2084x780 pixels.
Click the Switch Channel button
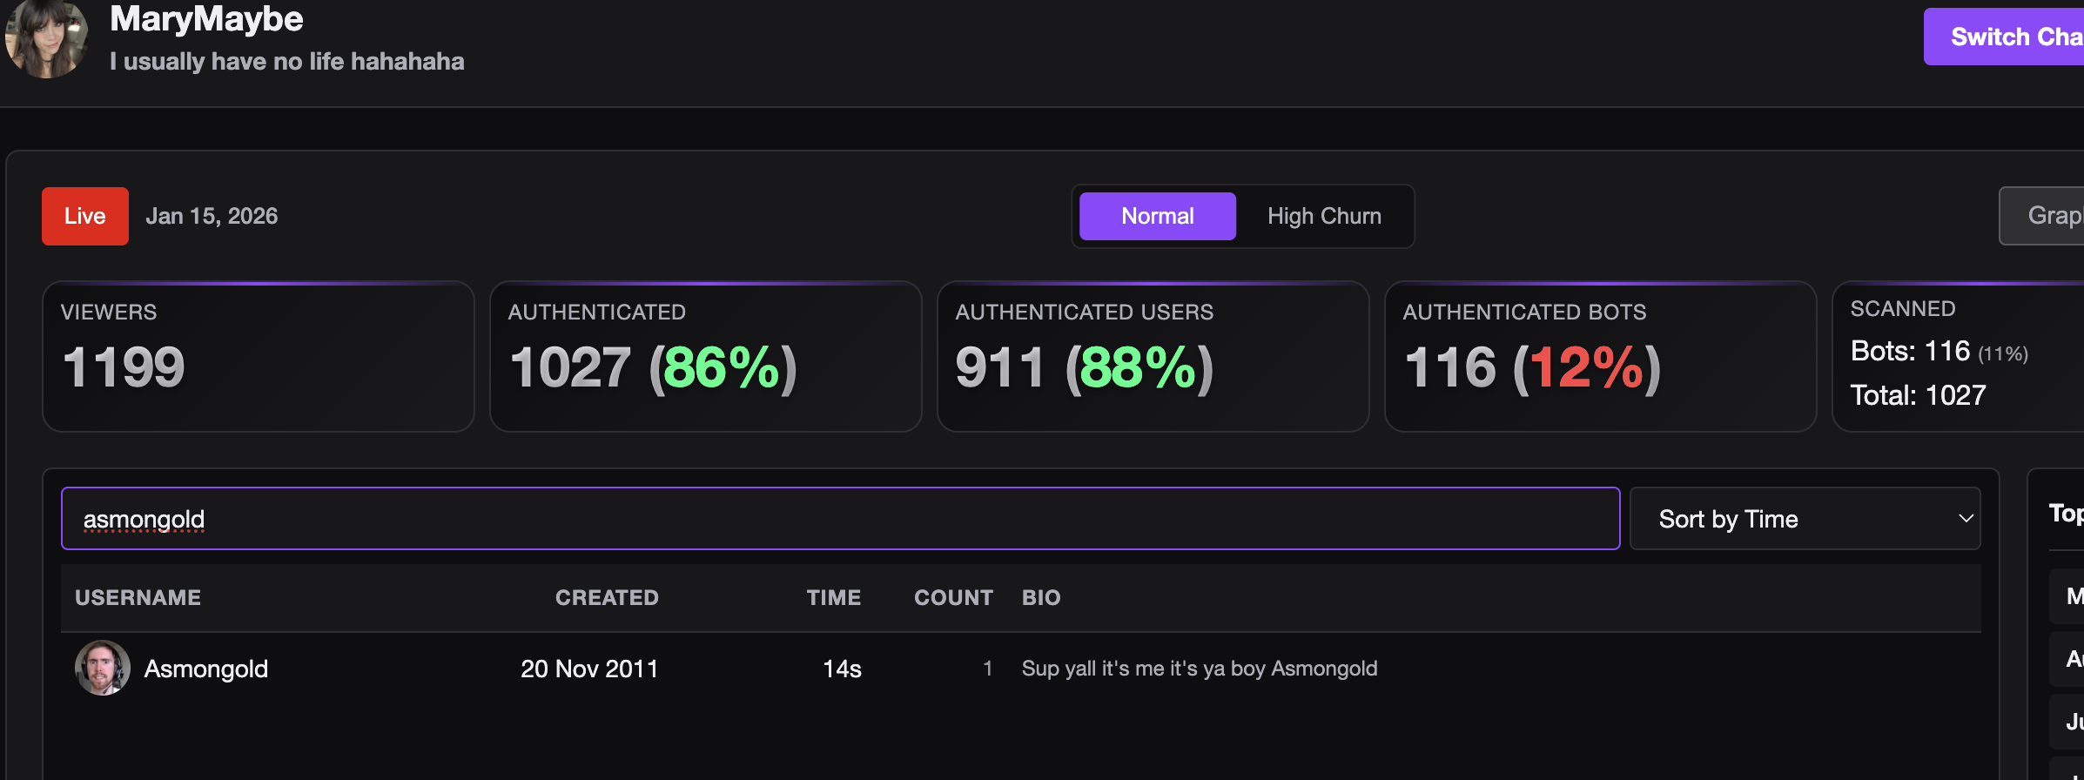click(x=2004, y=37)
